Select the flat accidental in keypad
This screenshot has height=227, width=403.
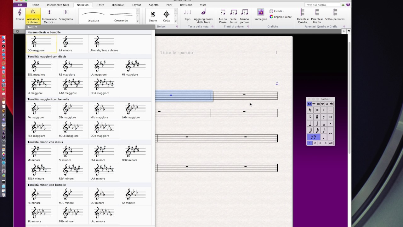324,117
